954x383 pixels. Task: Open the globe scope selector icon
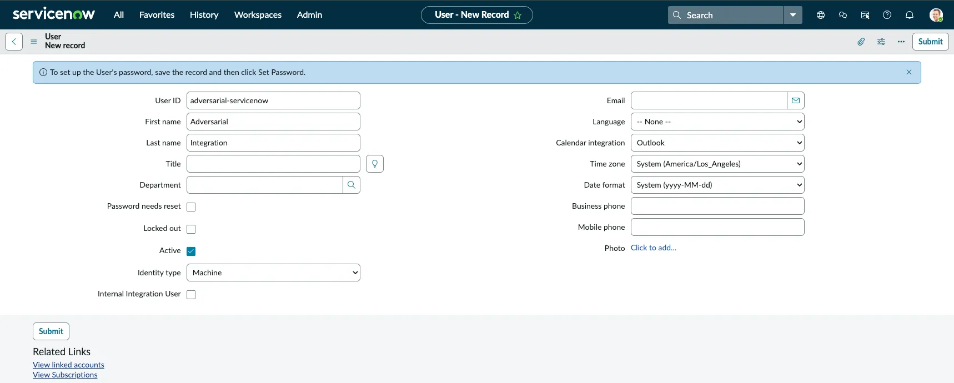pyautogui.click(x=821, y=15)
